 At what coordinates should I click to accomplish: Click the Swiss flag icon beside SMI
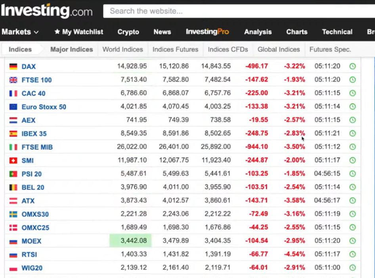click(13, 160)
